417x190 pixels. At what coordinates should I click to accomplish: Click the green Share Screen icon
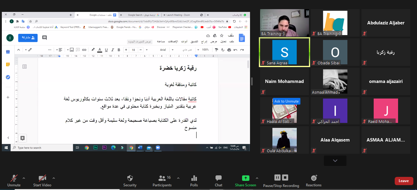coord(245,178)
